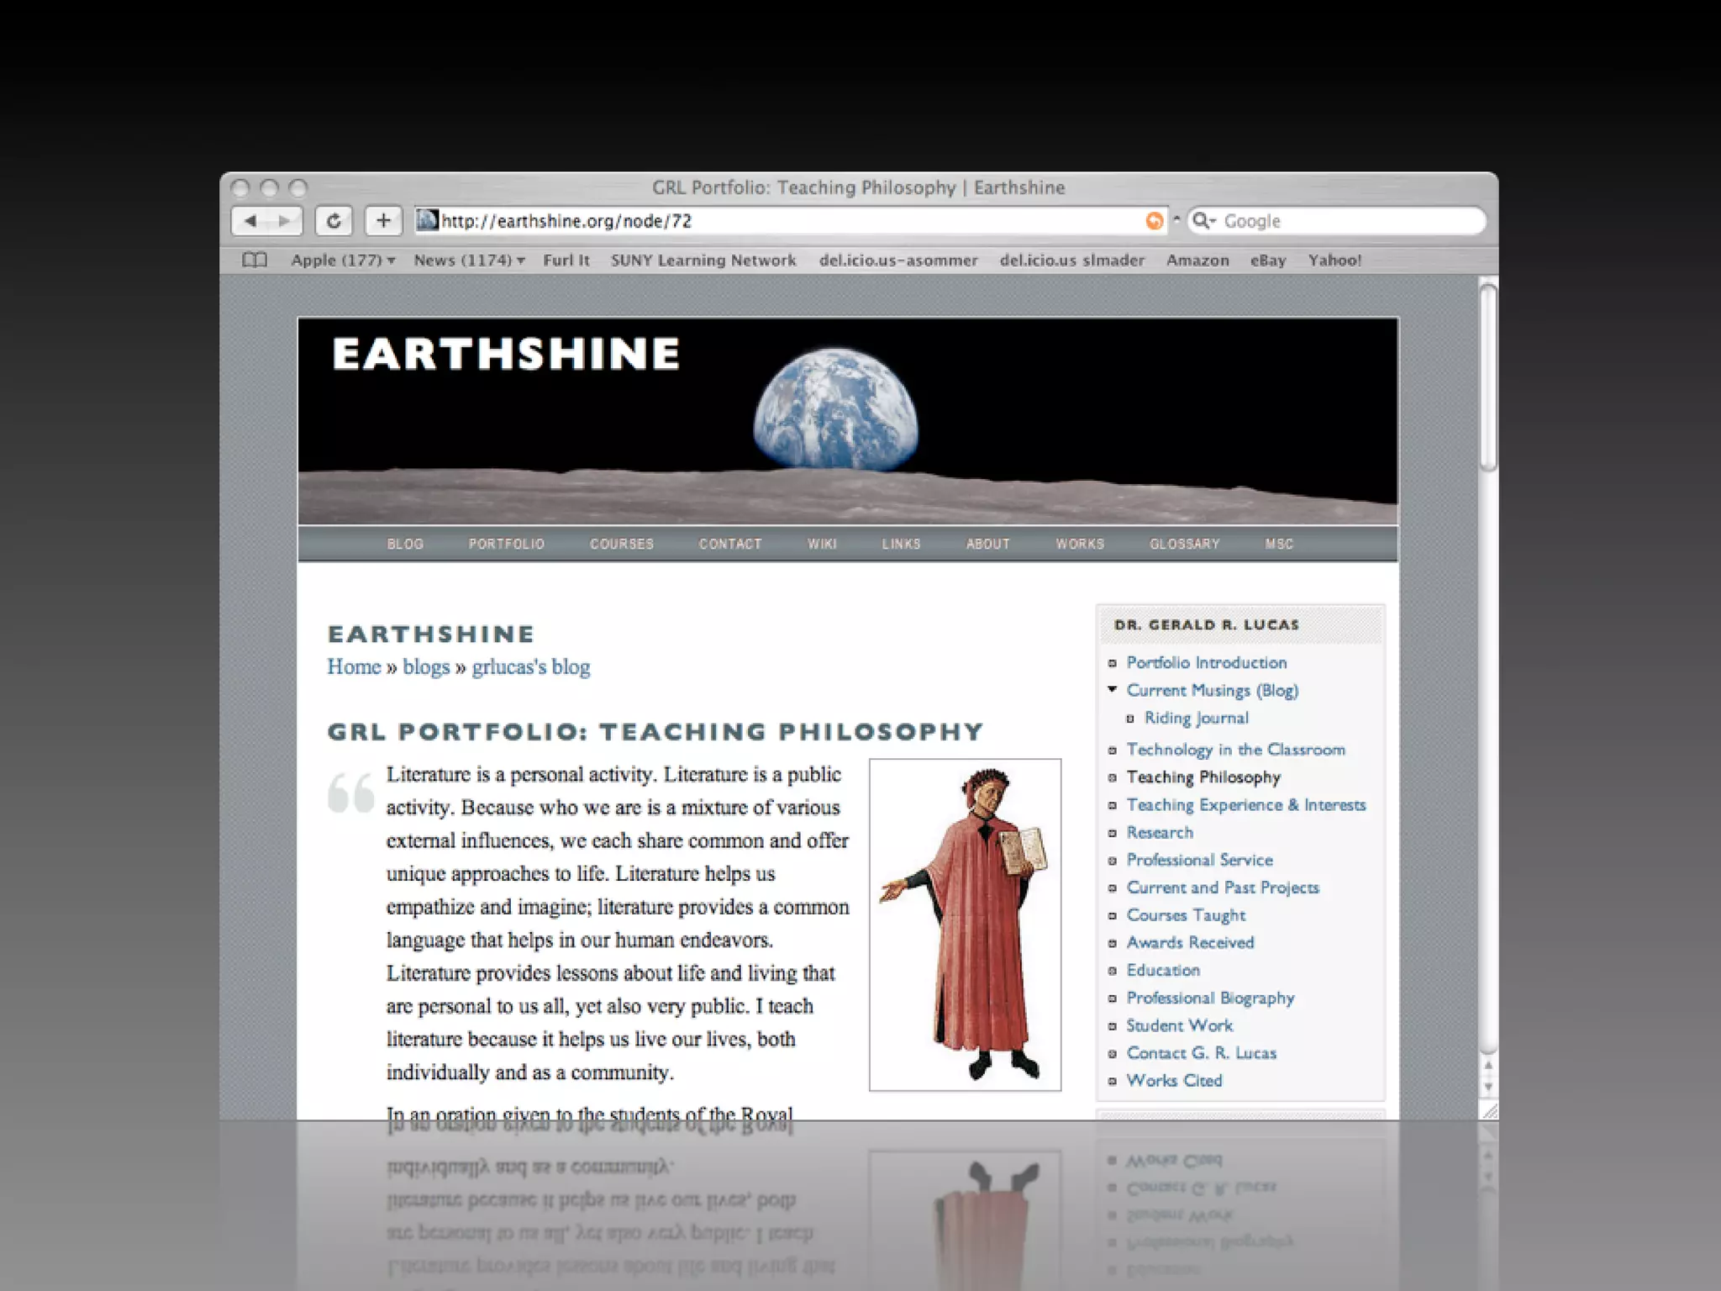
Task: Open the del.icio.us-asommer bookmark
Action: point(898,261)
